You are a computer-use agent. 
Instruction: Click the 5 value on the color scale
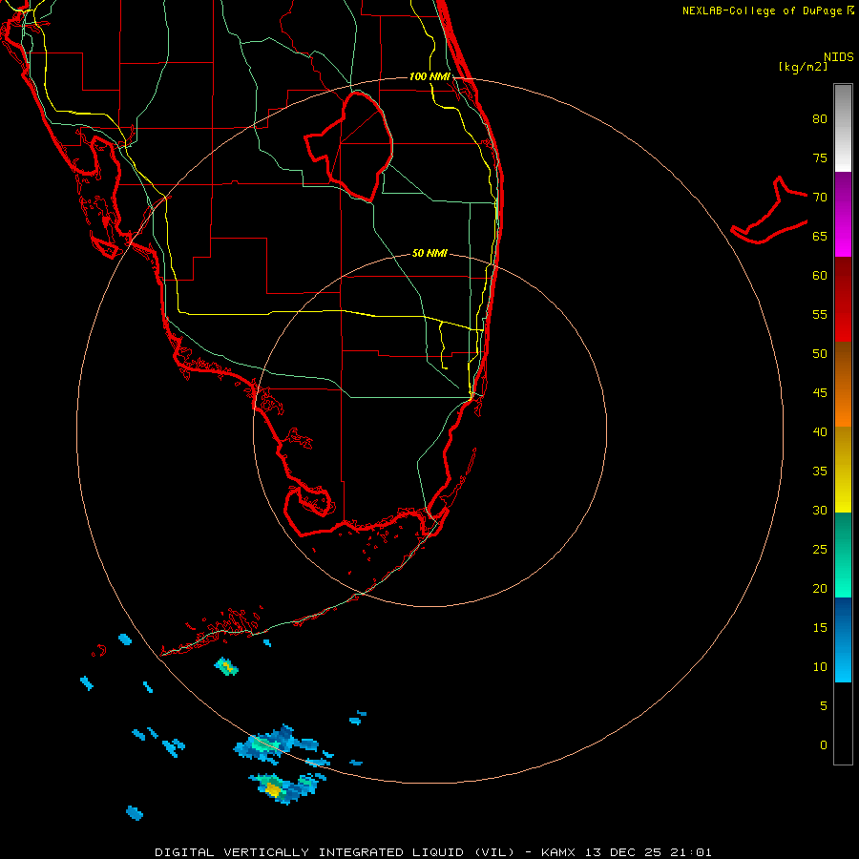click(x=824, y=705)
